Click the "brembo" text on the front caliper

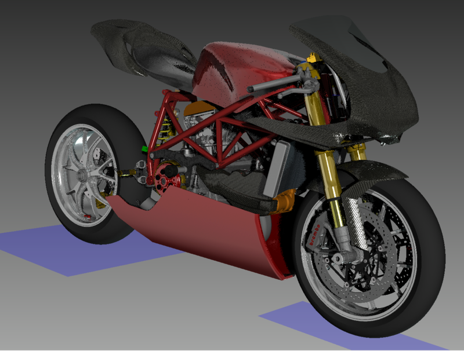314,235
